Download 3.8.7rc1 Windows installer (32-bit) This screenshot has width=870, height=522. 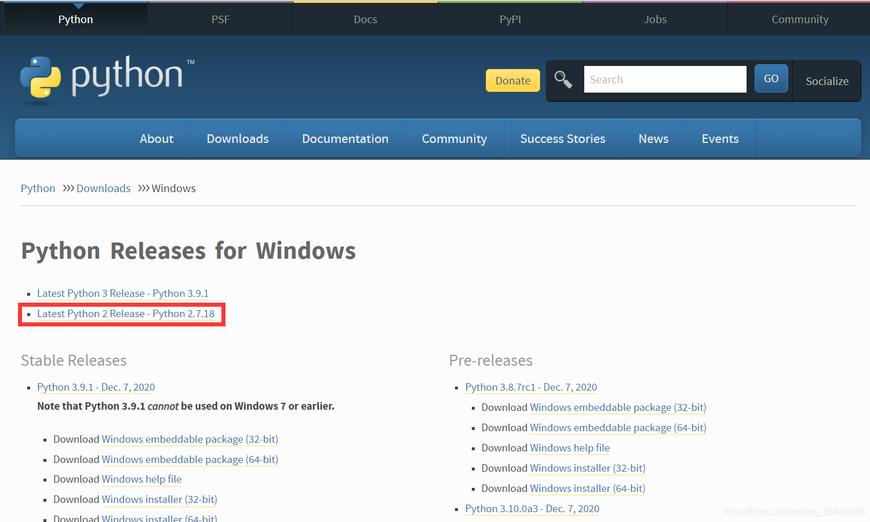[x=588, y=468]
